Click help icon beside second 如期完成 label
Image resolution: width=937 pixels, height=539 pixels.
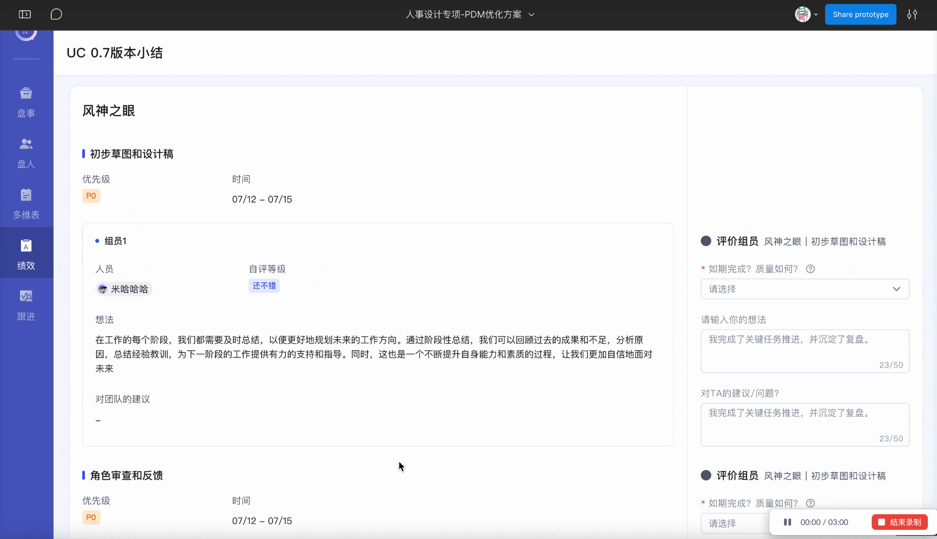point(810,503)
